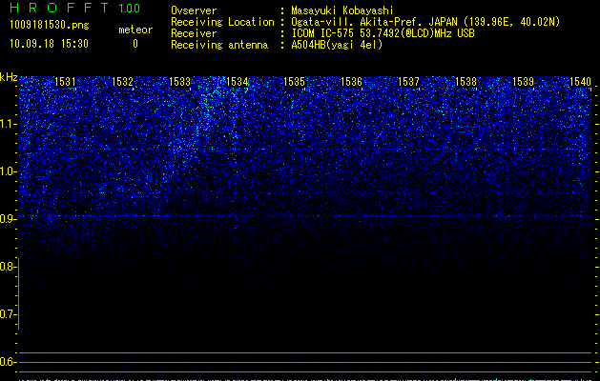
Task: Click the bright signal burst near 1533
Action: coord(207,110)
